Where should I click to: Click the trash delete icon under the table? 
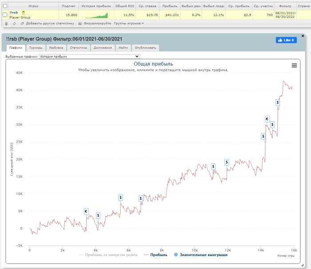pos(6,23)
